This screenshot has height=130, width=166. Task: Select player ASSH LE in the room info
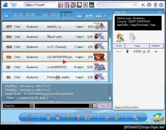tap(139, 52)
